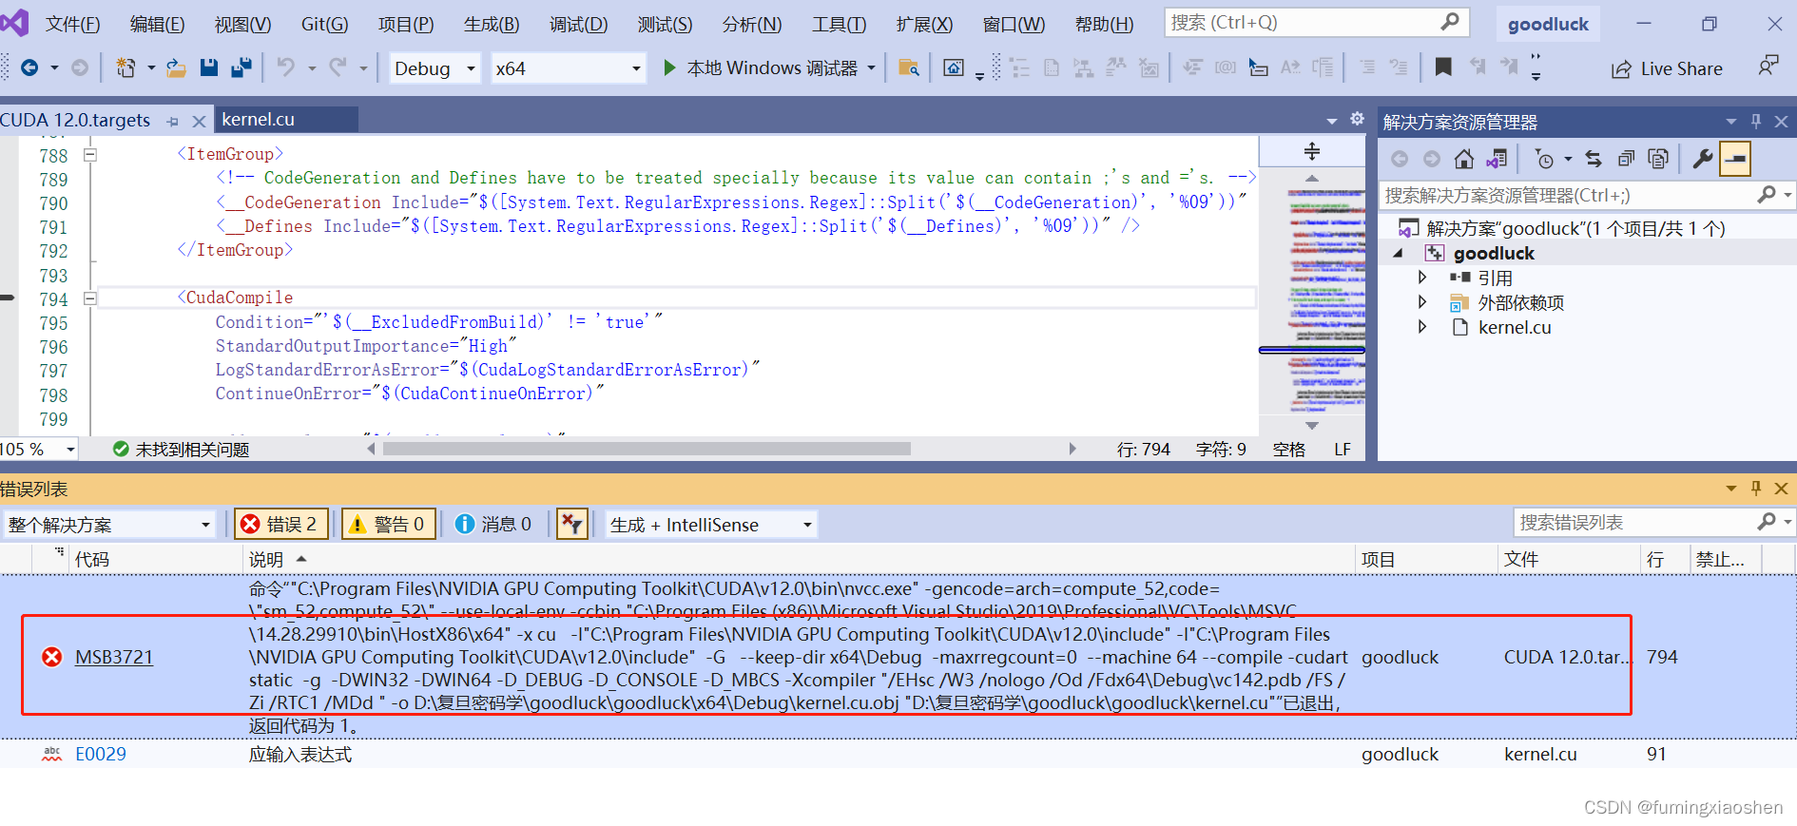Collapse the CudaCompile block at line 794
The width and height of the screenshot is (1797, 826).
90,298
